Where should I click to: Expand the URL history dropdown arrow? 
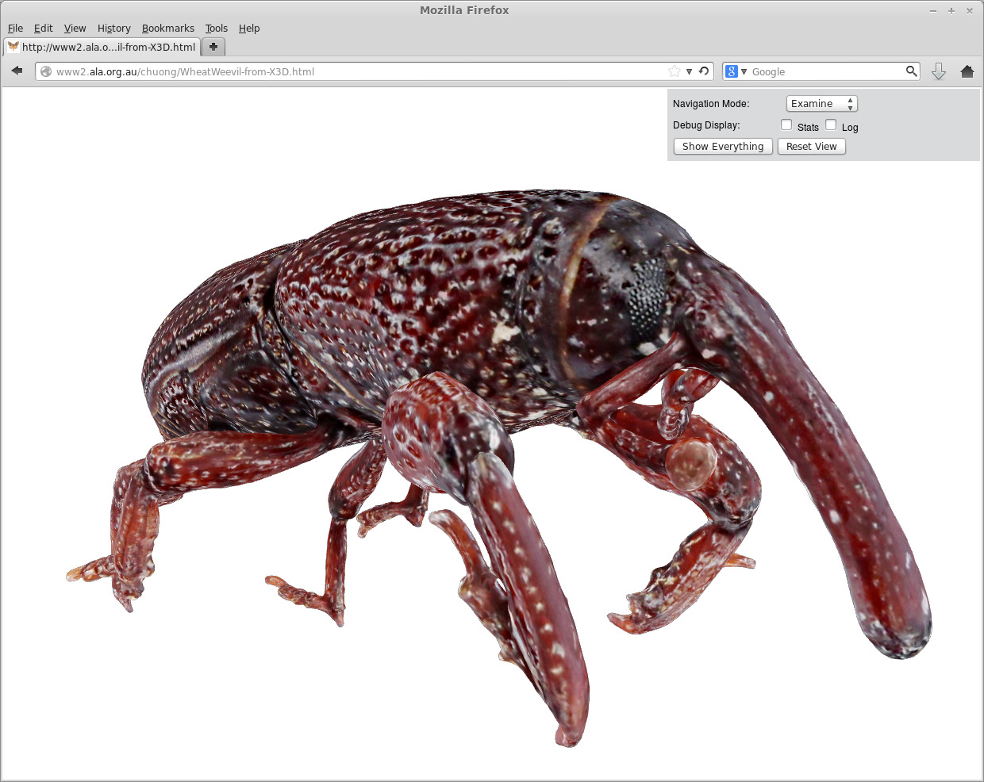(689, 71)
